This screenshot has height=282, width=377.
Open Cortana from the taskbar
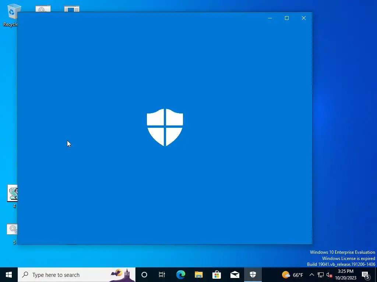(144, 275)
